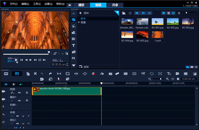Switch to timeline view

[17, 74]
